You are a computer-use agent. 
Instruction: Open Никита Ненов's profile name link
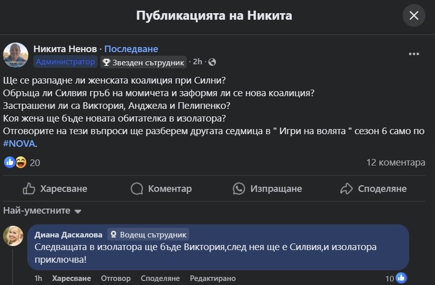pyautogui.click(x=65, y=49)
